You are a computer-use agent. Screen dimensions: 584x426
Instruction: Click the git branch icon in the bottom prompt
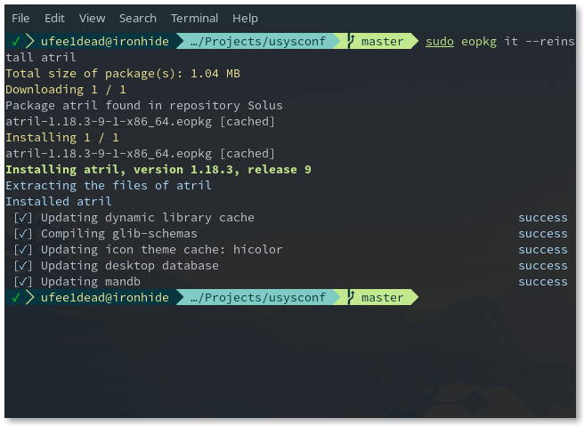pyautogui.click(x=351, y=297)
